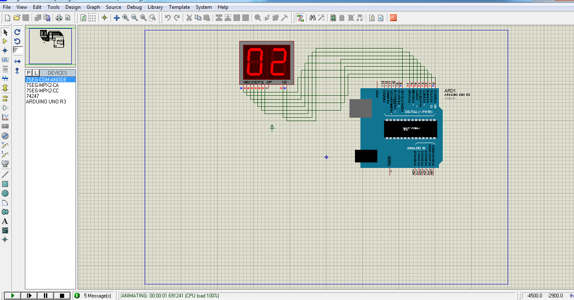Choose the Selection Mode arrow tool
574x300 pixels.
point(5,32)
